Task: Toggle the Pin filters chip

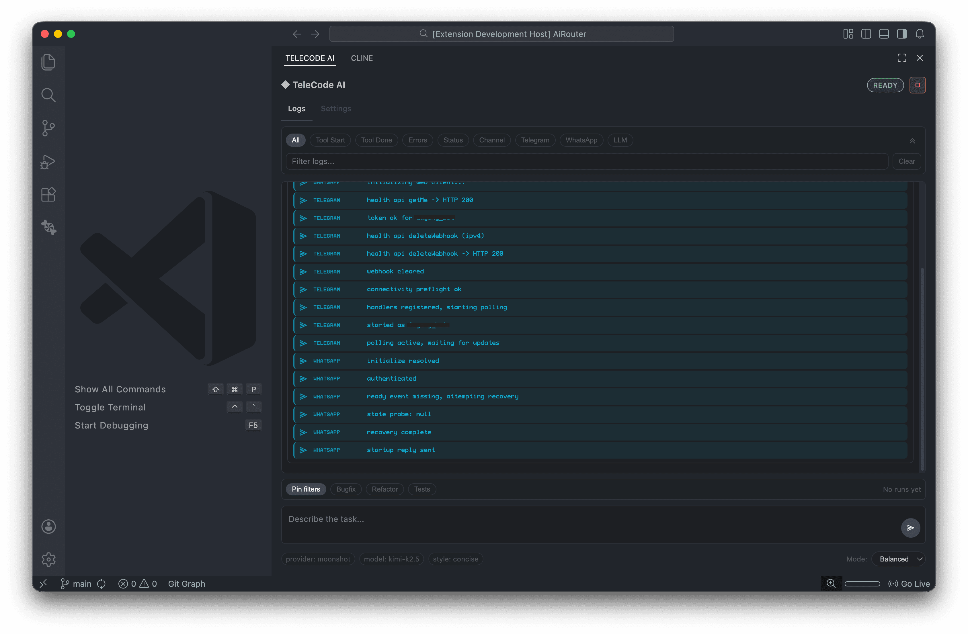Action: pos(305,489)
